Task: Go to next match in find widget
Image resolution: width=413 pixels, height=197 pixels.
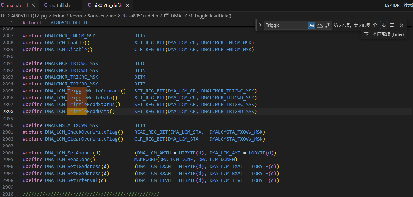Action: [x=384, y=25]
